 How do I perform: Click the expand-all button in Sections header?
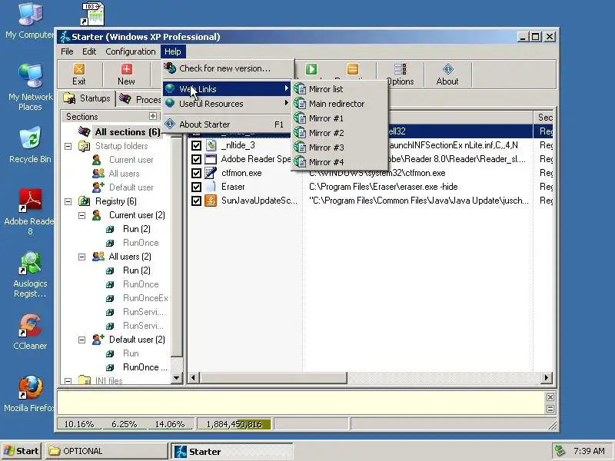tap(152, 116)
